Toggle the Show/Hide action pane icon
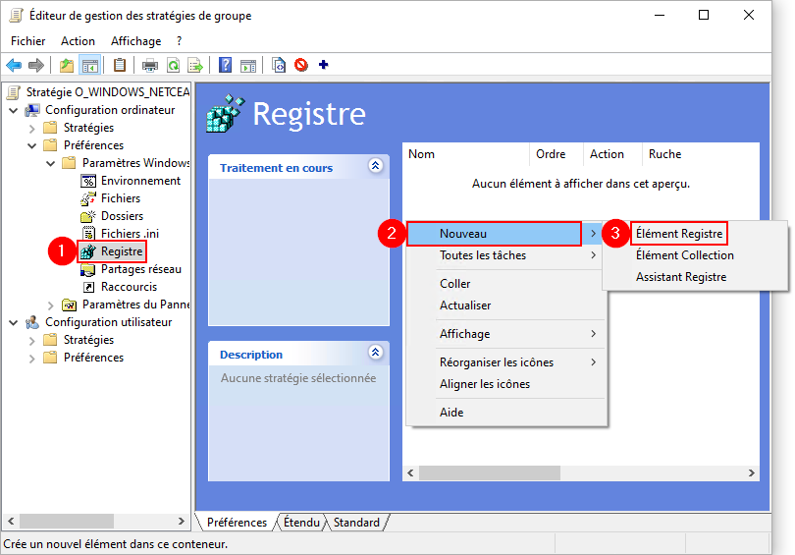This screenshot has height=555, width=795. click(248, 65)
